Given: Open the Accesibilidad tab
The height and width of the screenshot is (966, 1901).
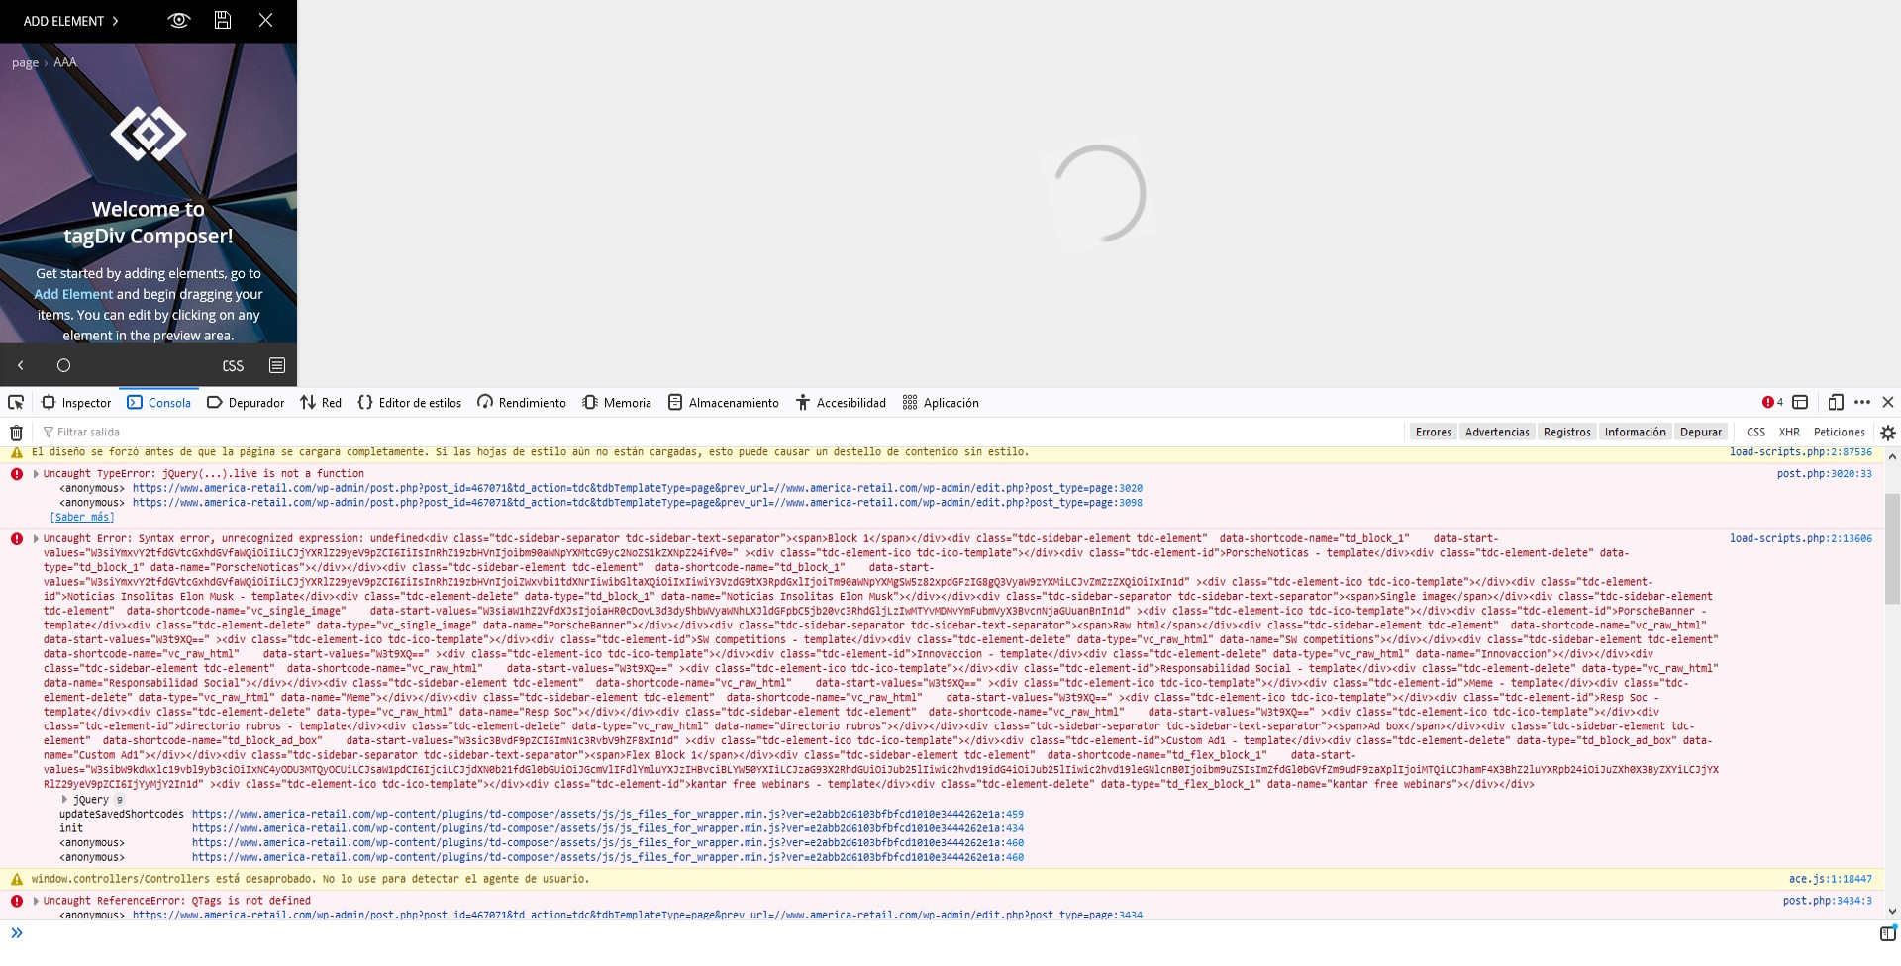Looking at the screenshot, I should [841, 403].
